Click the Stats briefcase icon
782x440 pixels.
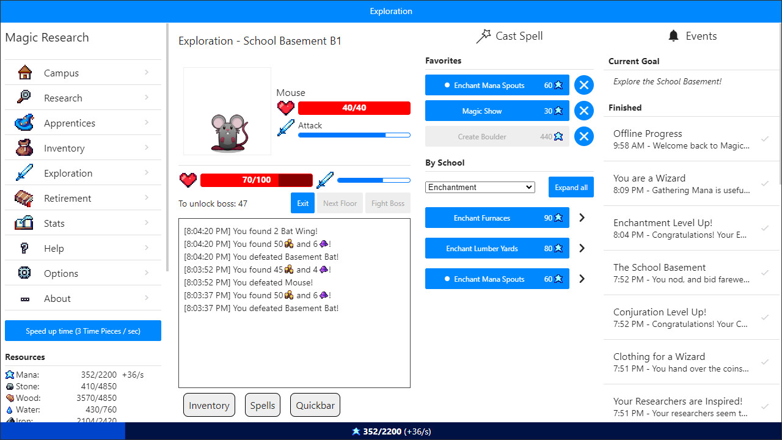(x=23, y=222)
